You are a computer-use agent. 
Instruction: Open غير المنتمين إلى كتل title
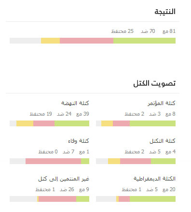[x=64, y=179]
